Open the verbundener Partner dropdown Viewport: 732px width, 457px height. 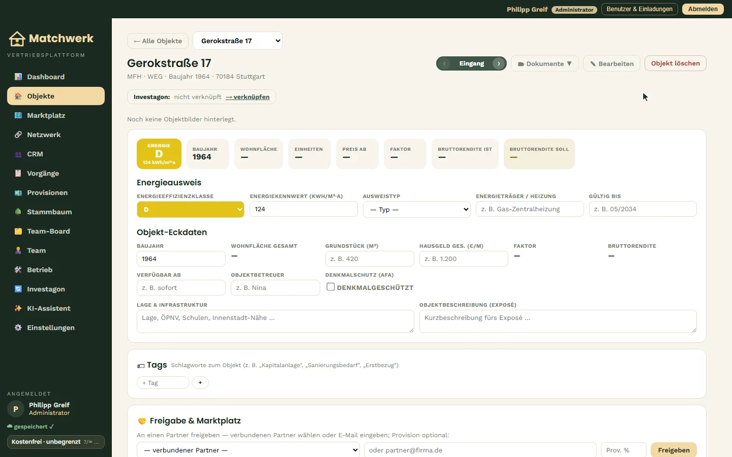pos(249,450)
